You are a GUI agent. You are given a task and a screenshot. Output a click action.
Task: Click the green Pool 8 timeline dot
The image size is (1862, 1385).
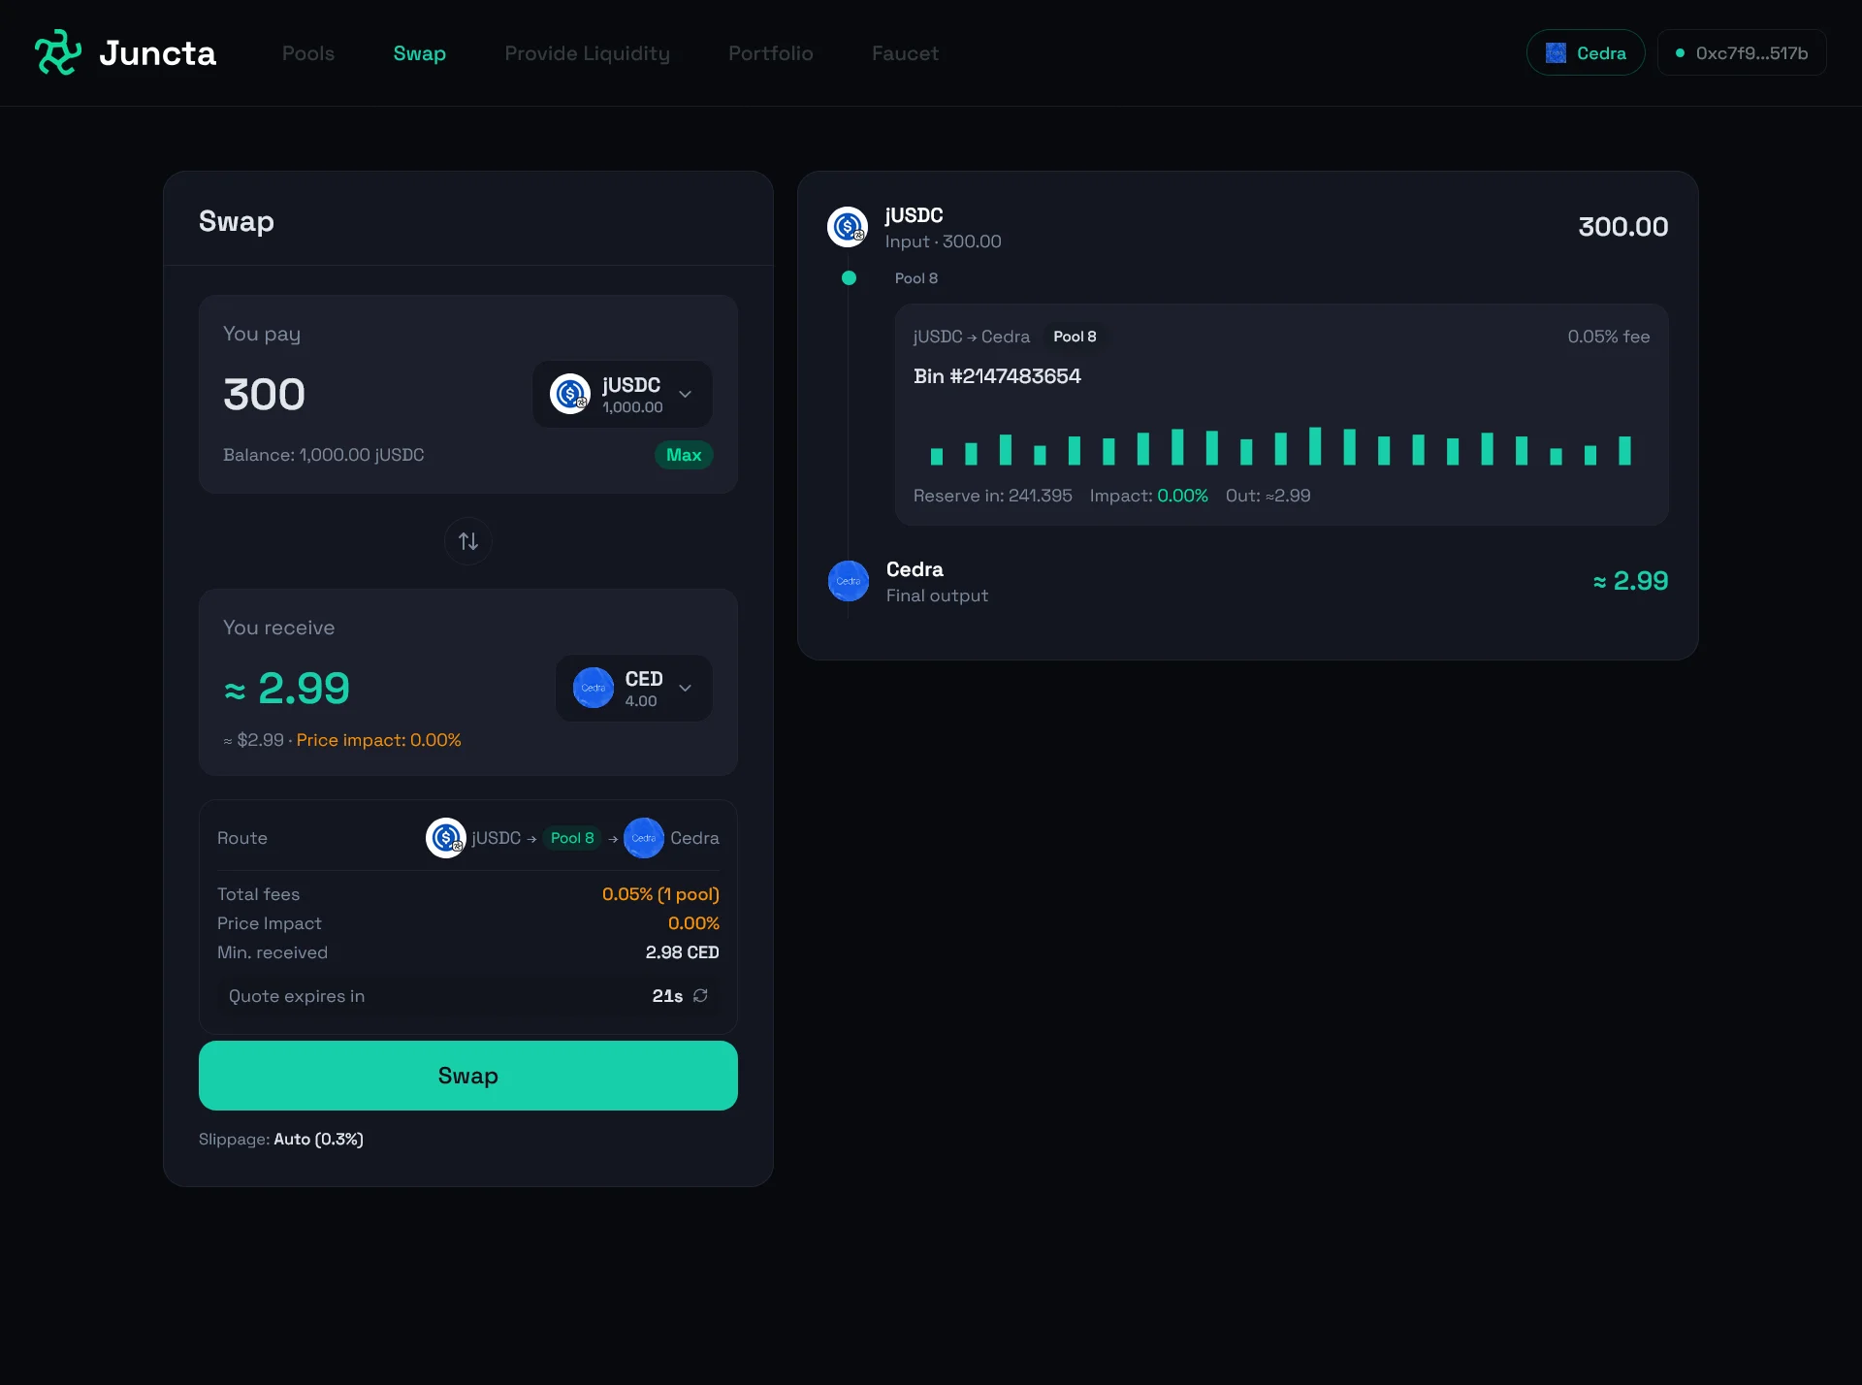tap(849, 278)
